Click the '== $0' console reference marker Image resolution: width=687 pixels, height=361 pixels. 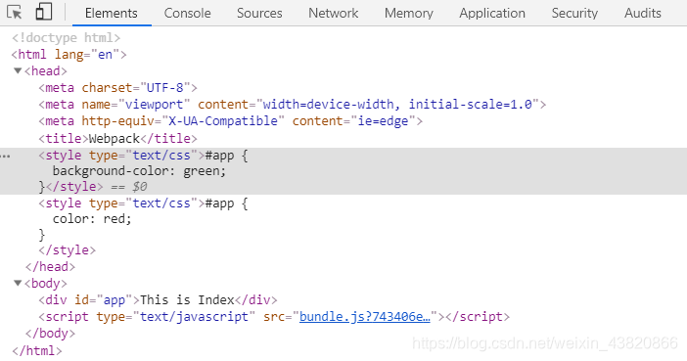coord(129,187)
